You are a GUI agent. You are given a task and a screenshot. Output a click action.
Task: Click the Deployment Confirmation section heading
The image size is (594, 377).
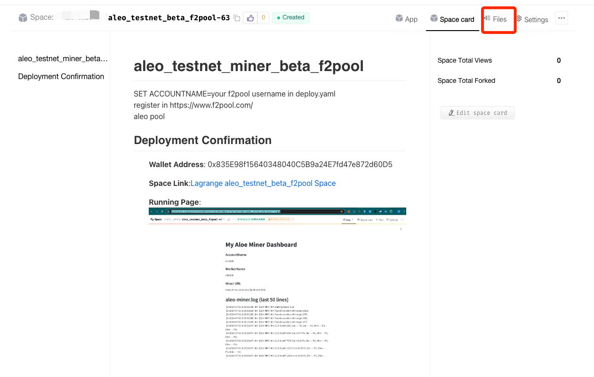[202, 140]
